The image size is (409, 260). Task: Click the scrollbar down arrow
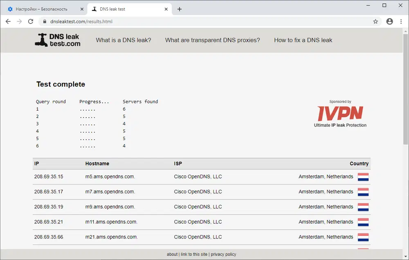click(x=405, y=256)
